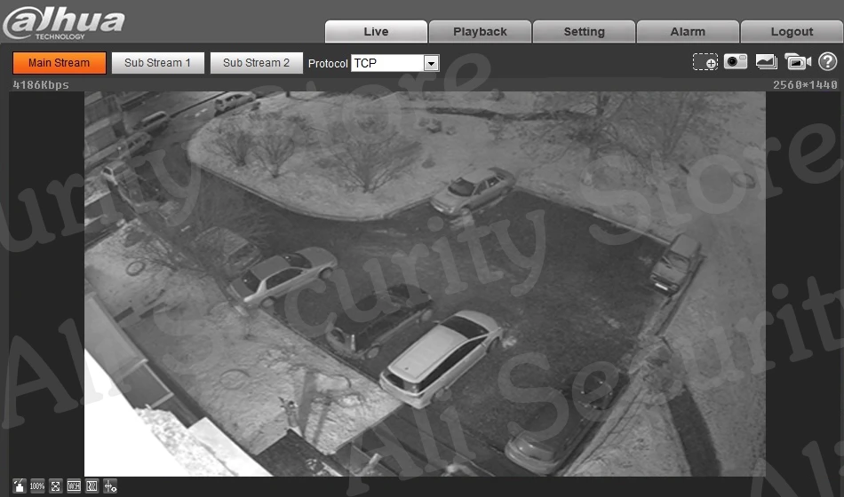The width and height of the screenshot is (844, 497).
Task: Switch to Sub Stream 2
Action: point(256,63)
